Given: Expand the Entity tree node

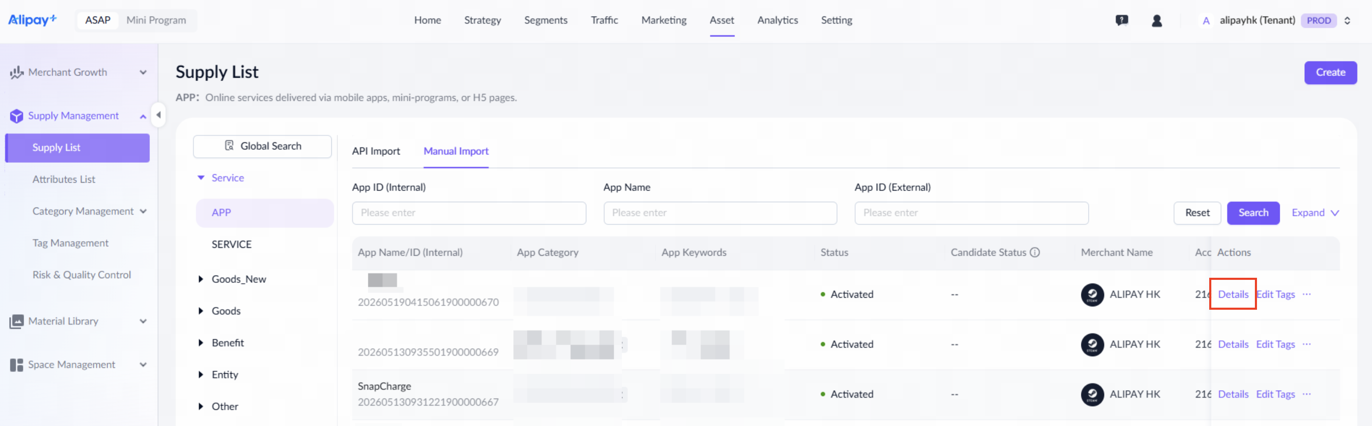Looking at the screenshot, I should click(x=201, y=375).
